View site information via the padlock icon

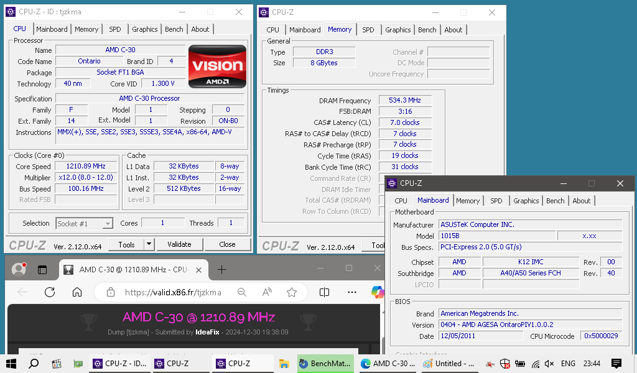111,292
